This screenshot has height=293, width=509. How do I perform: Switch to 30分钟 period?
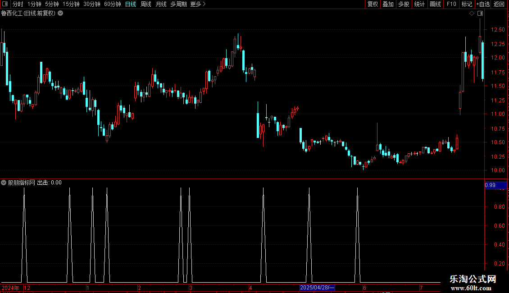tap(92, 4)
